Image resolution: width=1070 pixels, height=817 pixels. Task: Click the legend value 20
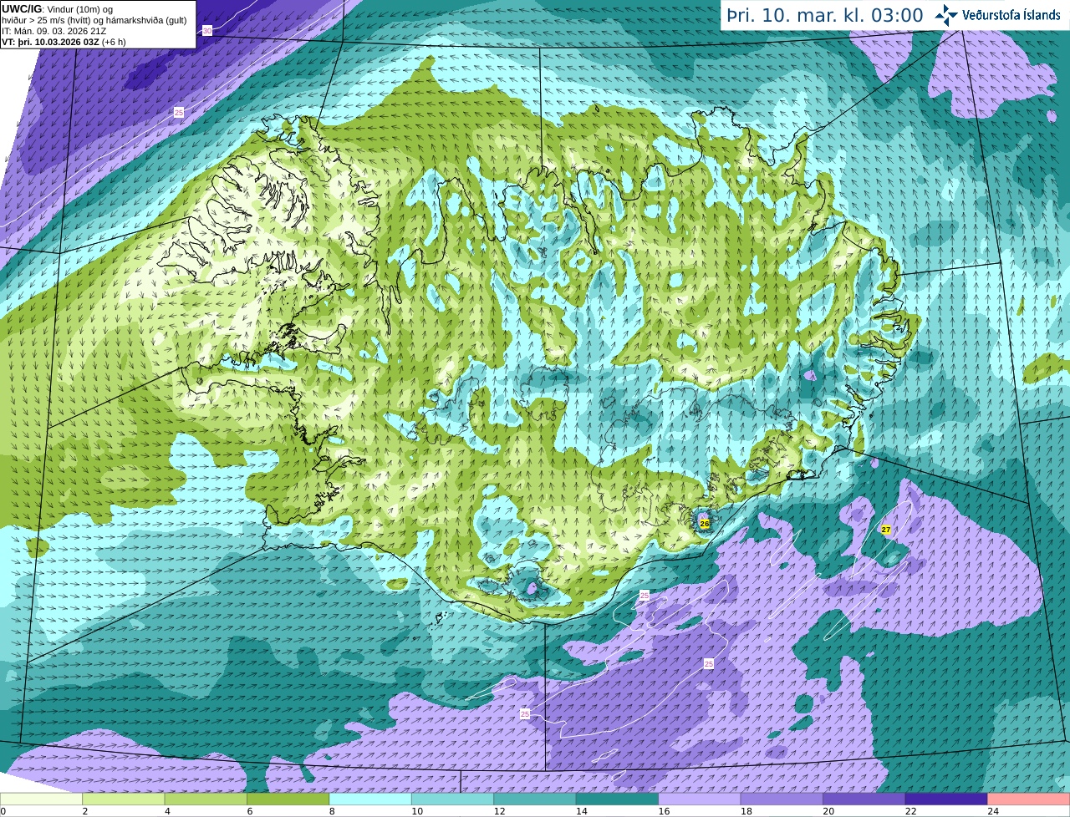(828, 811)
